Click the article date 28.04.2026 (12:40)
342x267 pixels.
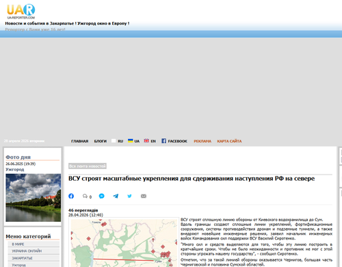pyautogui.click(x=85, y=215)
